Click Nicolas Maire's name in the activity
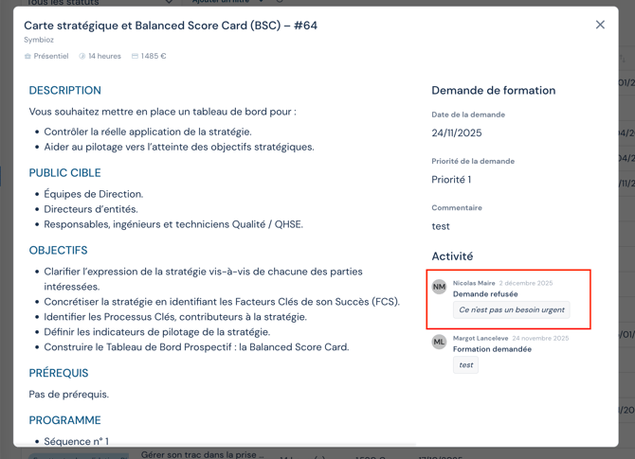Image resolution: width=635 pixels, height=459 pixels. (474, 283)
